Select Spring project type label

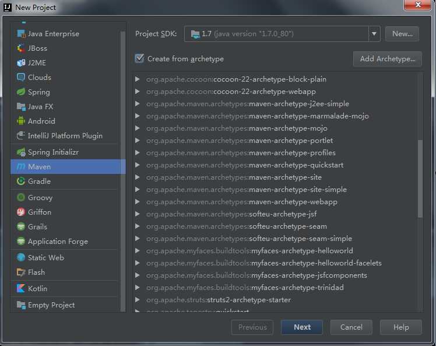coord(39,92)
